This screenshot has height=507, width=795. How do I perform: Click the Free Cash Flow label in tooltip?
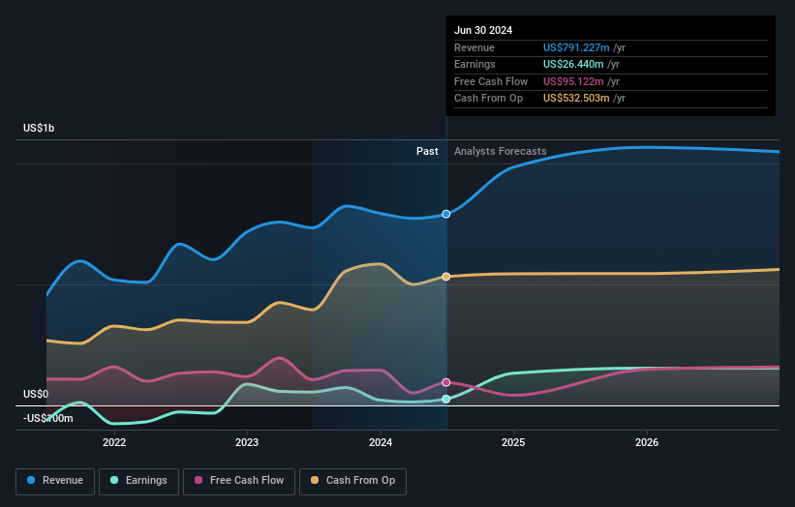click(491, 81)
